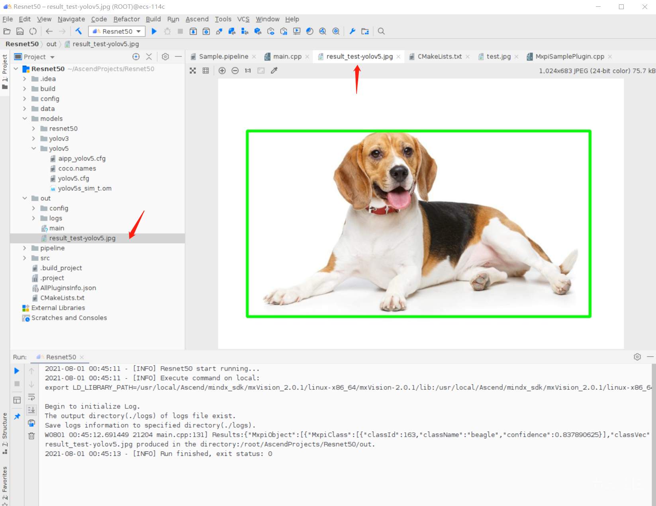This screenshot has width=656, height=506.
Task: Open the VCS menu
Action: 243,19
